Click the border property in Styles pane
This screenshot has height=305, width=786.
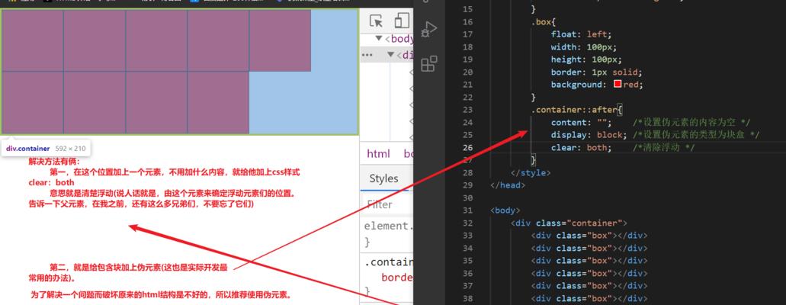tap(397, 278)
